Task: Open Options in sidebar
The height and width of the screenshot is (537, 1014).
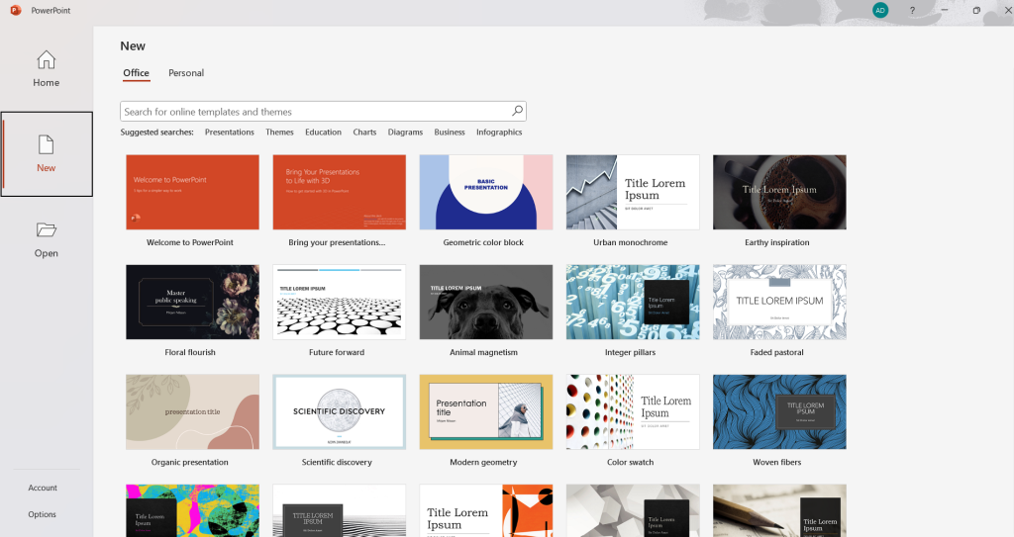Action: point(42,514)
